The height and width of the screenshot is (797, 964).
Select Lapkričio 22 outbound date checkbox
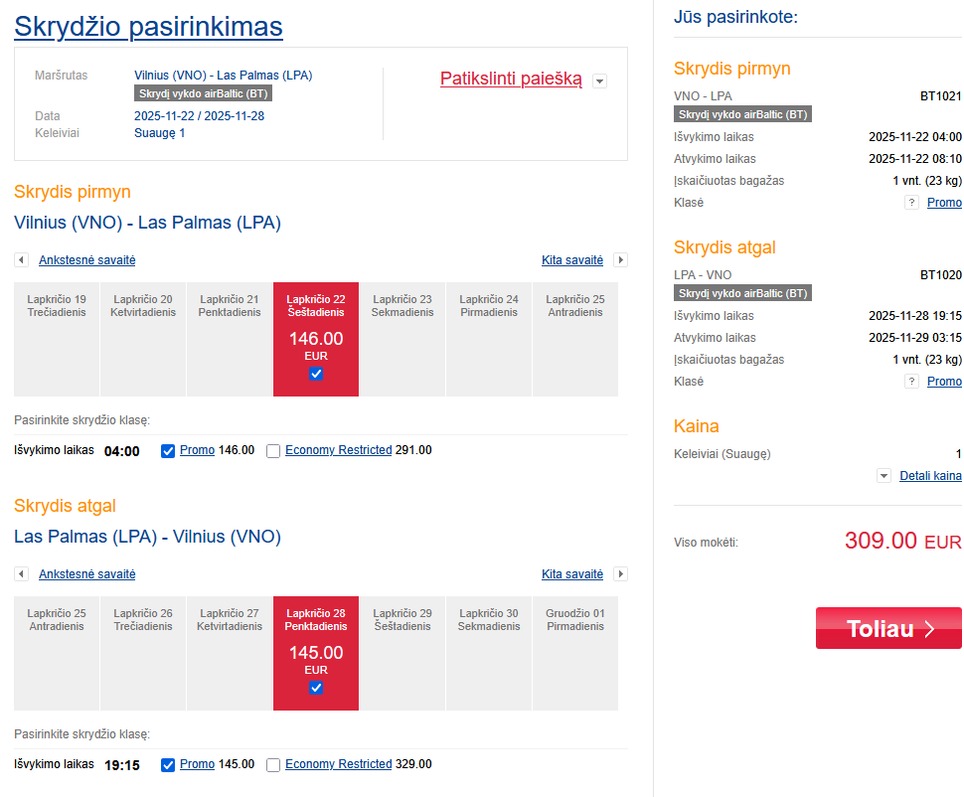point(316,374)
